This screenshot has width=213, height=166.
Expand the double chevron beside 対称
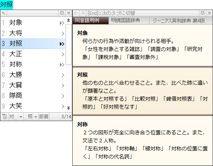tap(62, 65)
